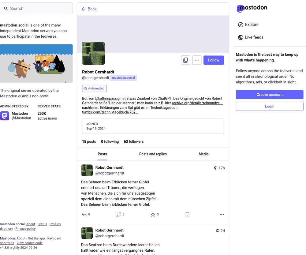This screenshot has width=306, height=255.
Task: Open the Welcome server banner image
Action: pyautogui.click(x=36, y=63)
